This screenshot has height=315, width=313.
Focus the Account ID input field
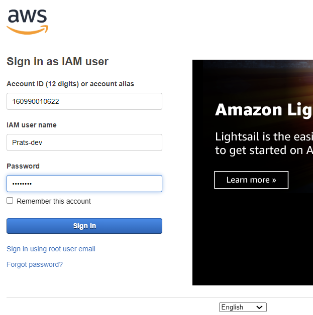pyautogui.click(x=84, y=101)
